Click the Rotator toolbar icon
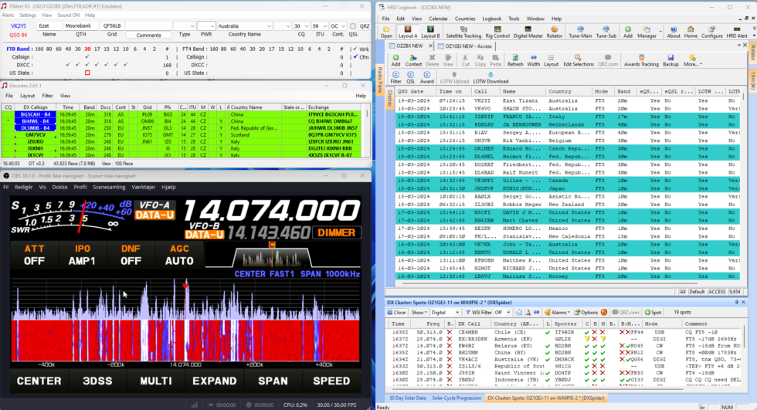757x410 pixels. click(554, 32)
